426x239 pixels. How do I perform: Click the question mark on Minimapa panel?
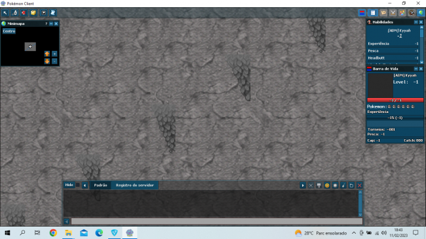click(x=46, y=24)
